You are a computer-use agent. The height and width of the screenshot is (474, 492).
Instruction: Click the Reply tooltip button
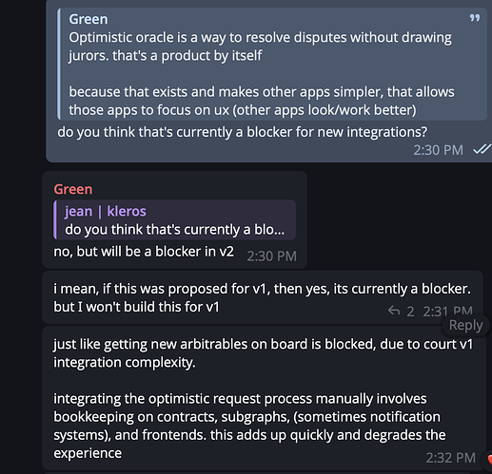coord(465,325)
